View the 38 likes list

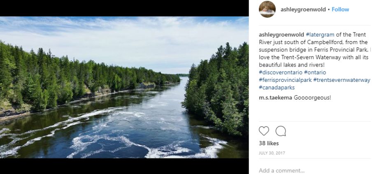(x=269, y=144)
